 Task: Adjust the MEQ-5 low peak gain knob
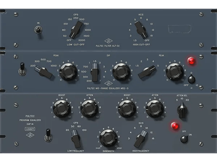point(68,72)
